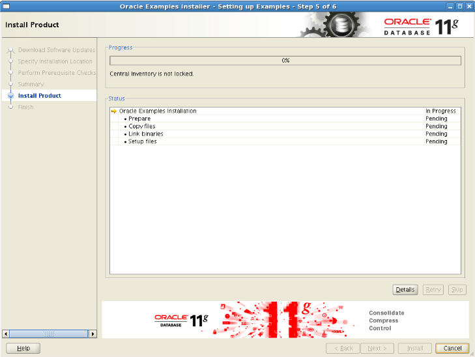
Task: Select the Link binaries status row
Action: [x=285, y=134]
